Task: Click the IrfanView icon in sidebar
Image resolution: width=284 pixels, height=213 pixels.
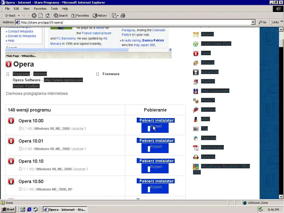Action: click(196, 110)
